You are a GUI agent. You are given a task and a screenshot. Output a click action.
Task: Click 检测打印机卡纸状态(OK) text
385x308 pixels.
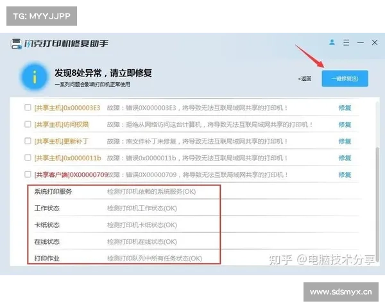142,225
